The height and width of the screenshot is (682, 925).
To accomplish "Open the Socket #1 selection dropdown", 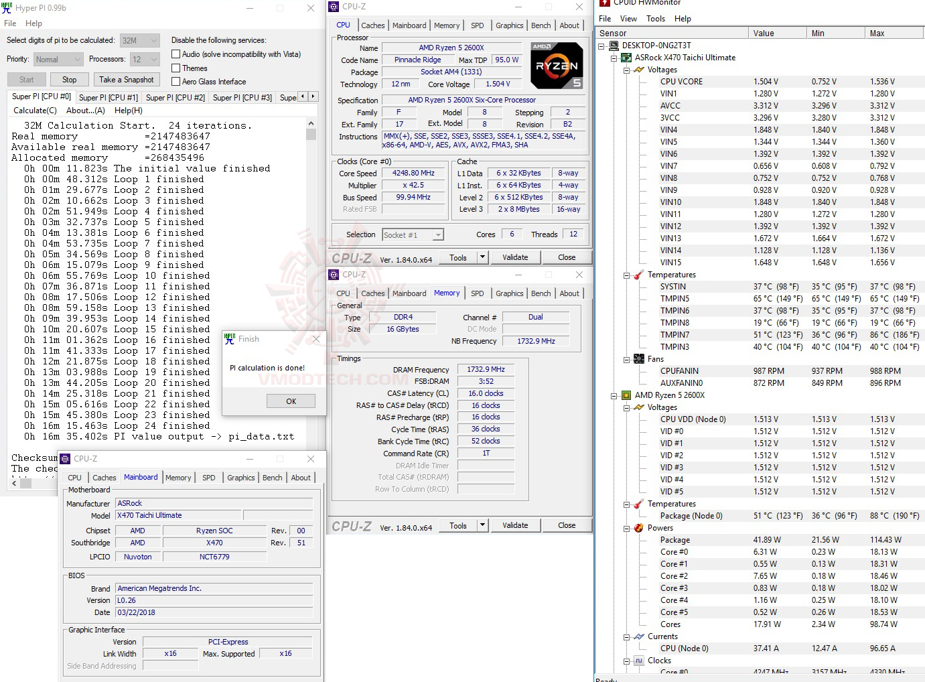I will pyautogui.click(x=413, y=235).
